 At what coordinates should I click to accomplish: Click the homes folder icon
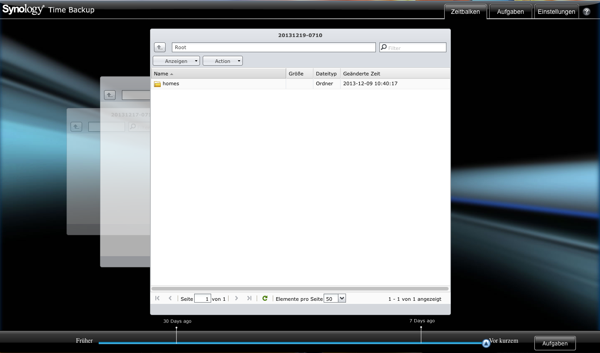(x=157, y=84)
